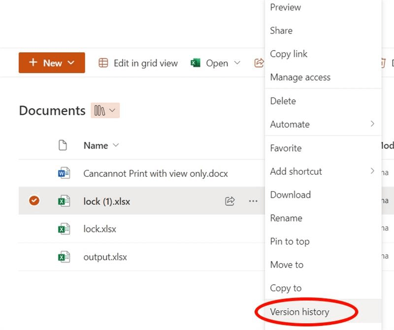
Task: Click the Share icon in the toolbar
Action: click(x=259, y=63)
